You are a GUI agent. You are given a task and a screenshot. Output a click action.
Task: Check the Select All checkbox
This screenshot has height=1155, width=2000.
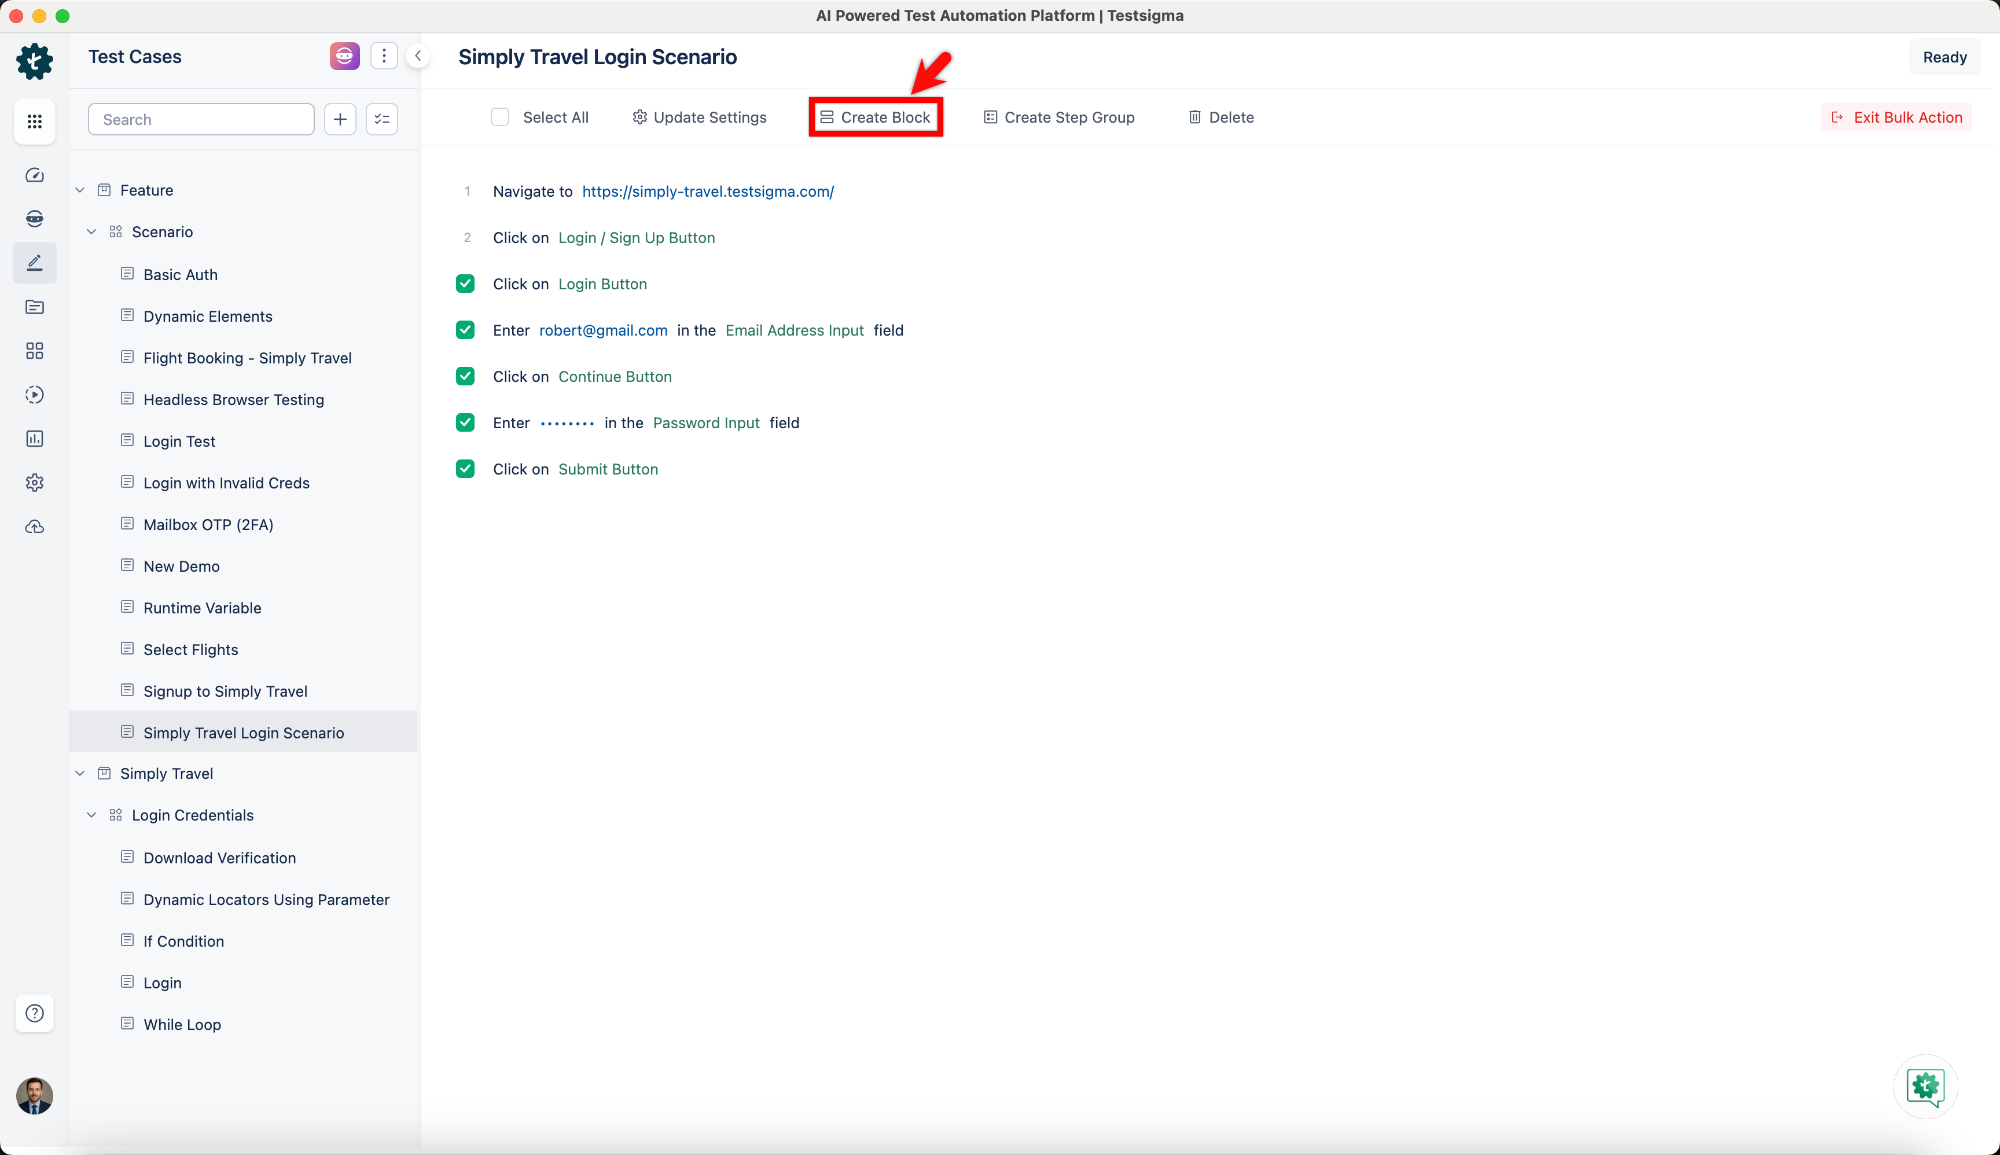500,117
